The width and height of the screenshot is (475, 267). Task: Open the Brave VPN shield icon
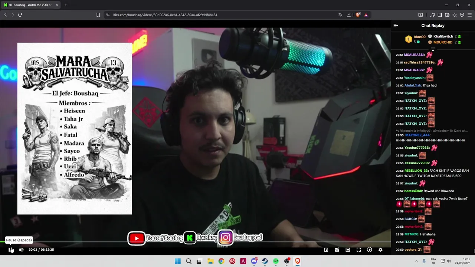tap(462, 15)
